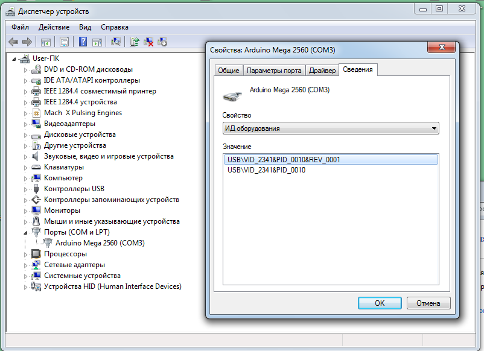Select the Устройства HID category icon
This screenshot has width=484, height=351.
(36, 286)
